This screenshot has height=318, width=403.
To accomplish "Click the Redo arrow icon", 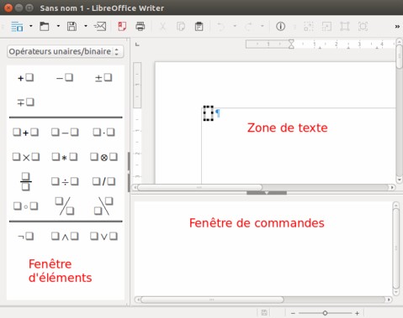I will click(x=248, y=27).
